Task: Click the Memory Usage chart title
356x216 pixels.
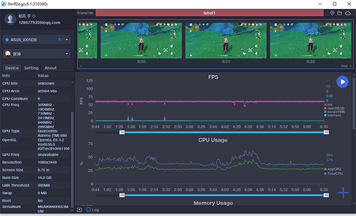Action: click(213, 203)
